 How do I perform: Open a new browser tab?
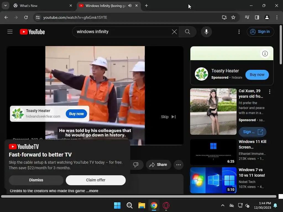tap(146, 6)
